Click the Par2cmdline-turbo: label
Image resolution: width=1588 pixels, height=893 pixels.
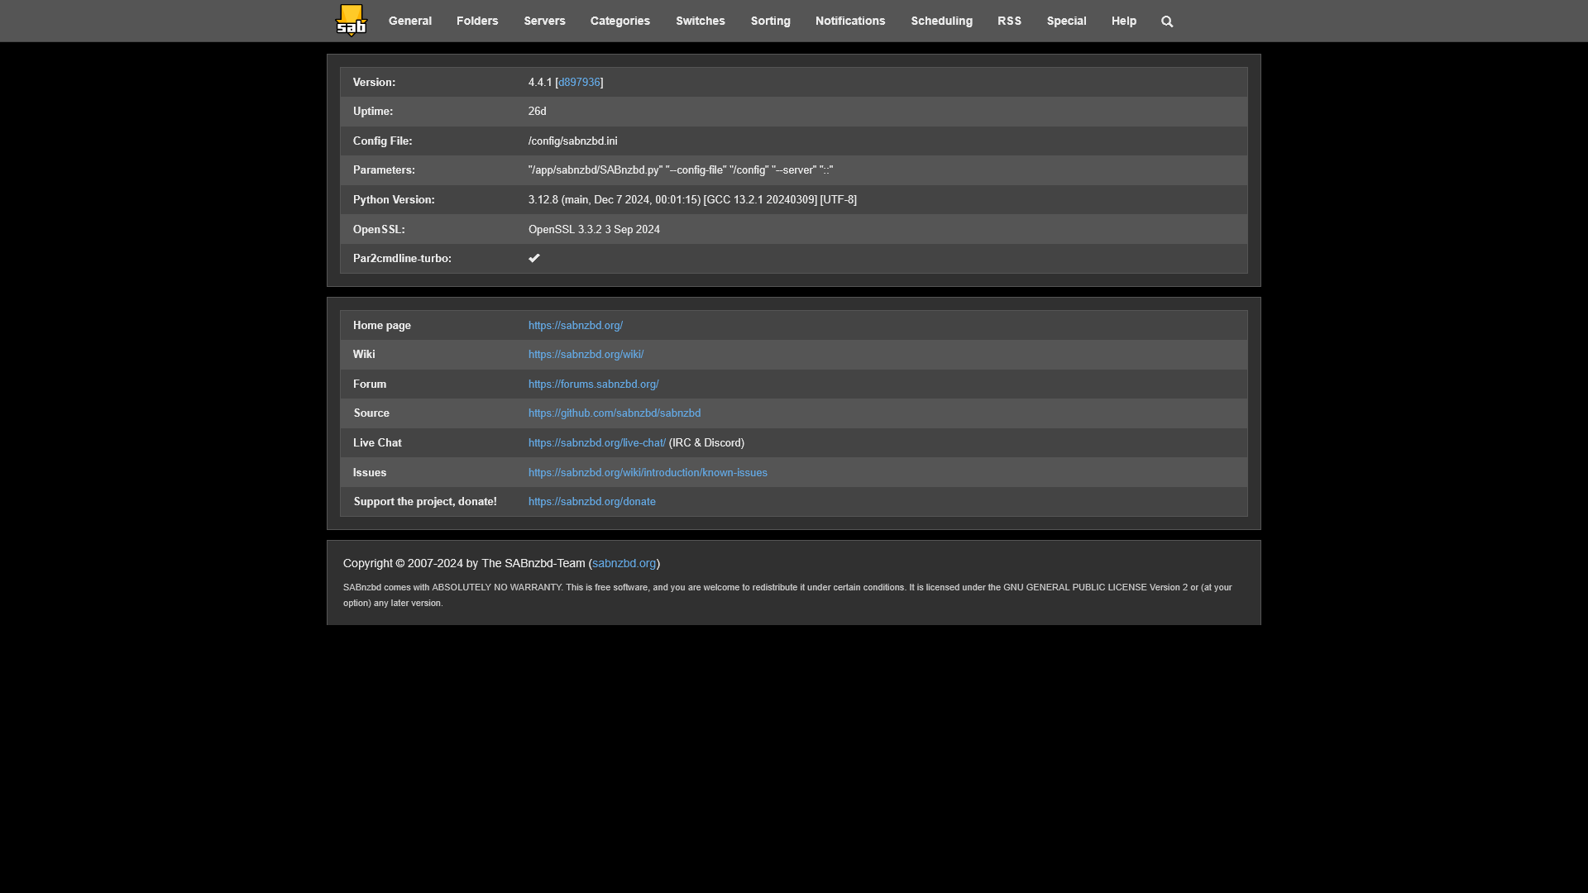point(402,258)
